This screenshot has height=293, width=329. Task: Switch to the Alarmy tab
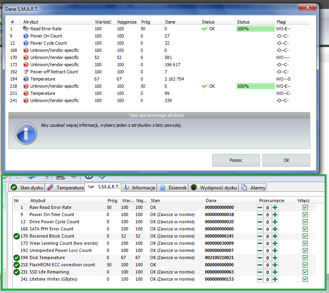coord(253,187)
